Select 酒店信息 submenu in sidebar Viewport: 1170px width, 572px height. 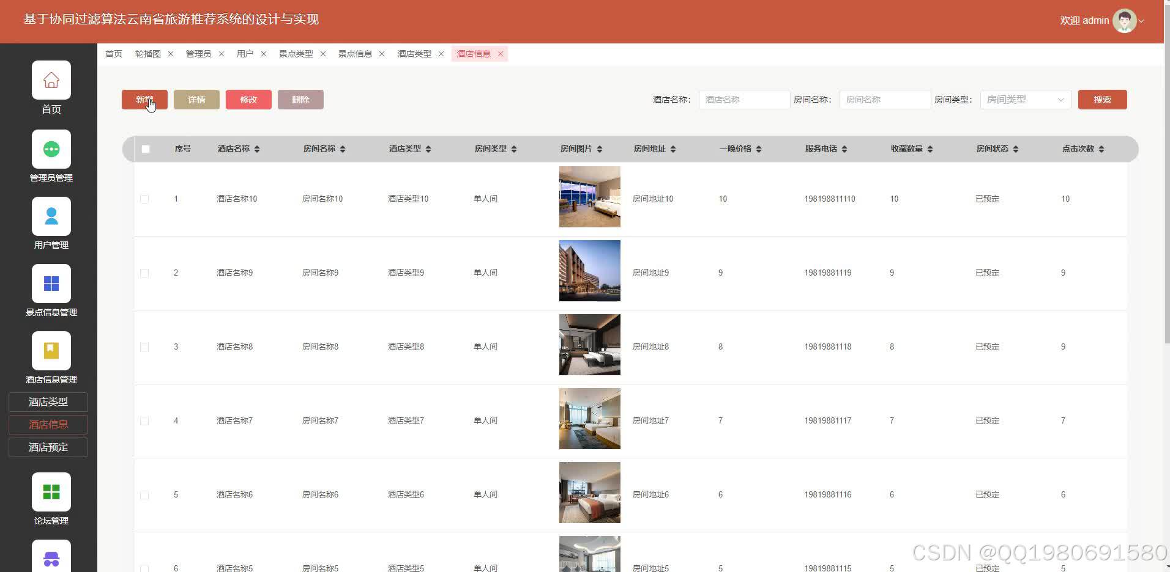48,425
